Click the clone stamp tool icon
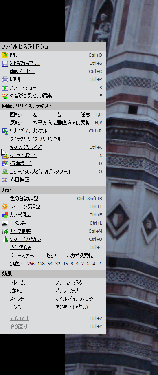Viewport: 158px width, 375px height. pos(5,172)
